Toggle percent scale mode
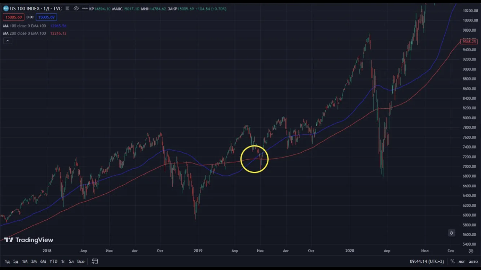This screenshot has width=481, height=270. (453, 261)
